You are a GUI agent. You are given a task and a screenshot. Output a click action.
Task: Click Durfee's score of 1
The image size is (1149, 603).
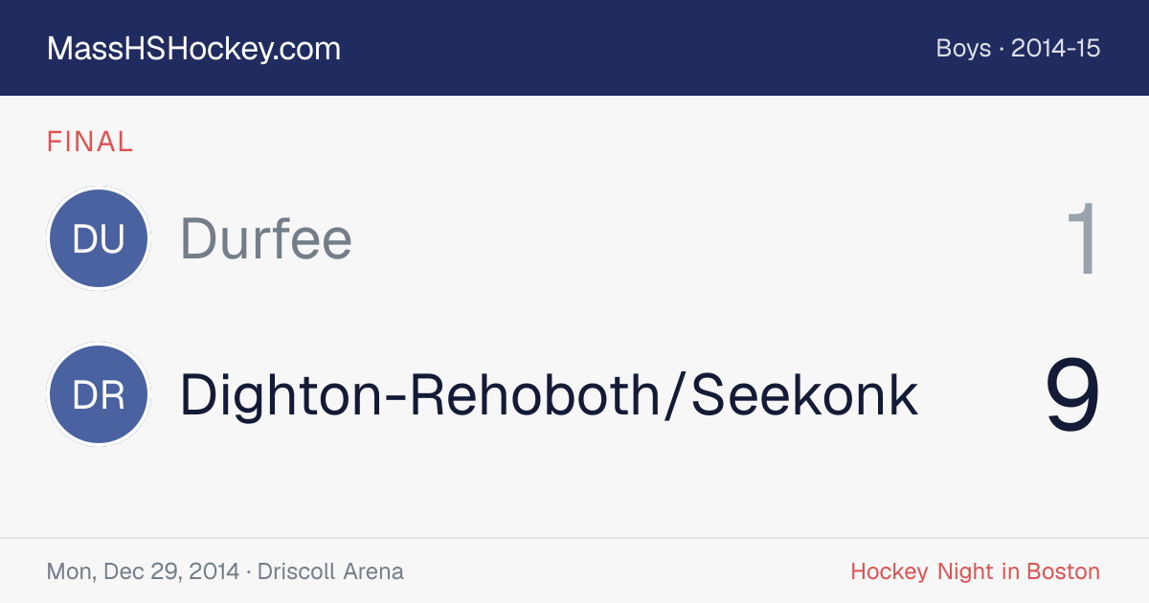[x=1083, y=239]
